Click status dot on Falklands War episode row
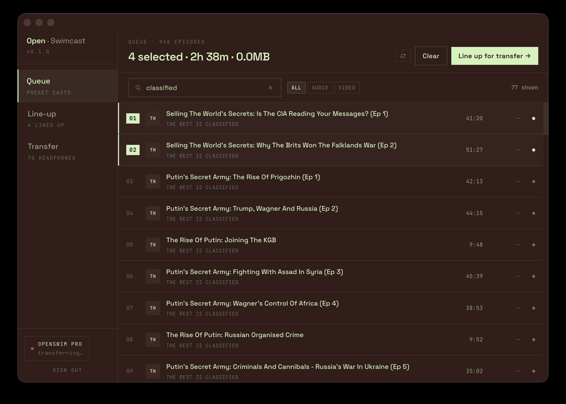566x404 pixels. 534,150
